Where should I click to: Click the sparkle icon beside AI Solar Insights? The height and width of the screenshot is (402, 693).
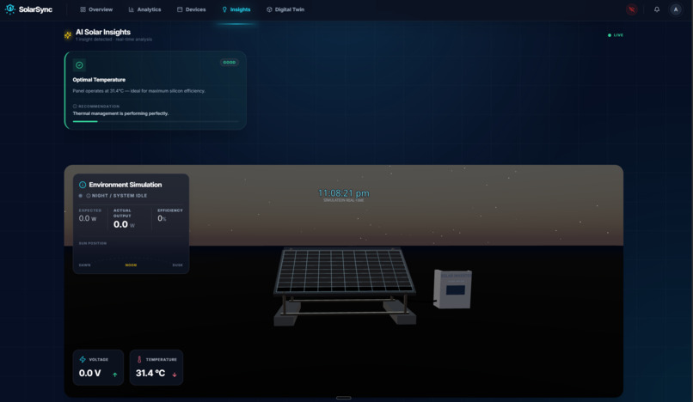68,35
